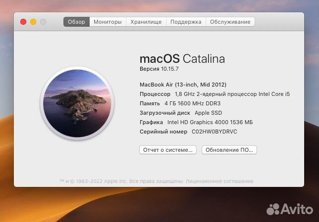Click Intel HD Graphics 4000 1536 МБ
The height and width of the screenshot is (222, 319).
coord(210,122)
